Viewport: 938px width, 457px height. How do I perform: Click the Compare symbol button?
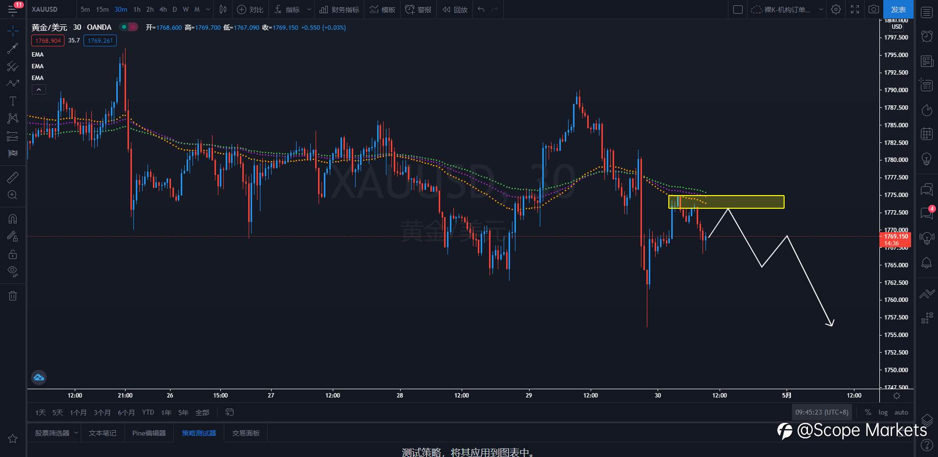(250, 9)
